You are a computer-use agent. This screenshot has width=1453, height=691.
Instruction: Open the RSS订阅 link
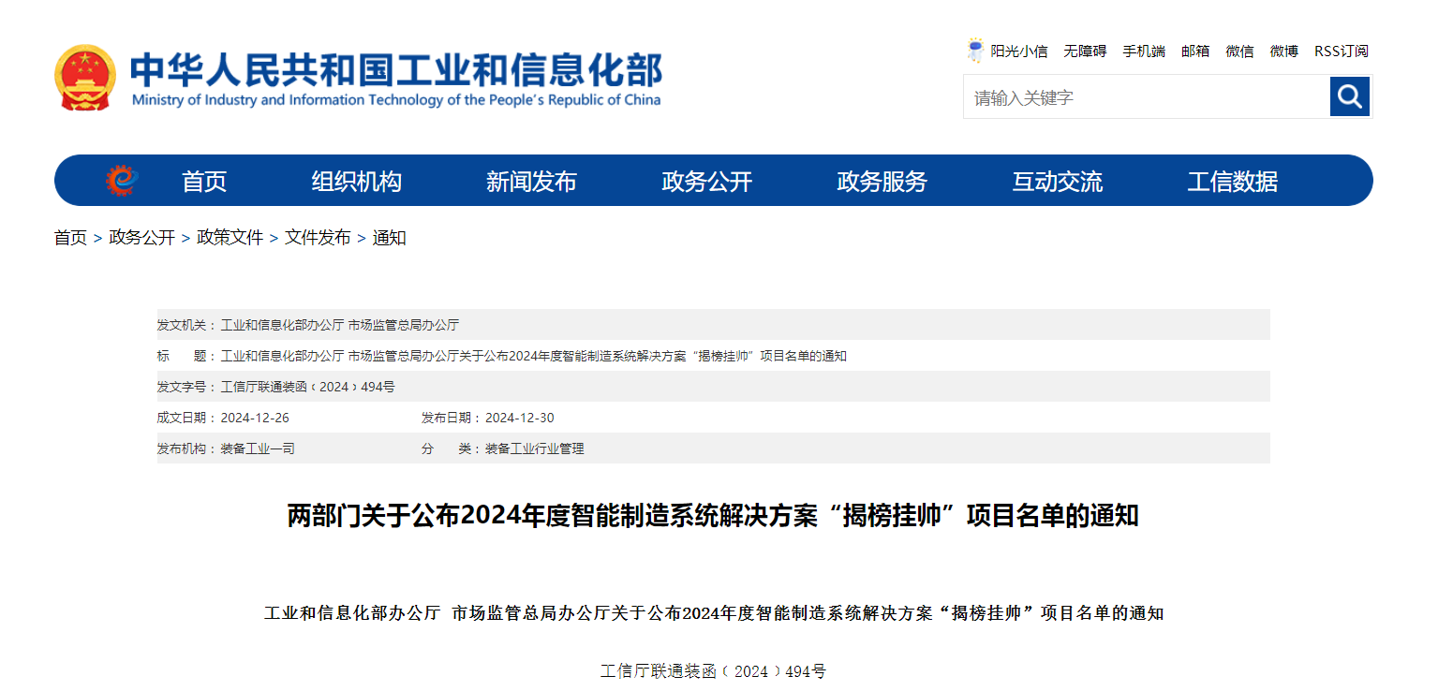coord(1342,51)
